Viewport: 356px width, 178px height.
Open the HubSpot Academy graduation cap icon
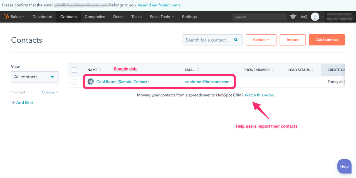(x=293, y=17)
